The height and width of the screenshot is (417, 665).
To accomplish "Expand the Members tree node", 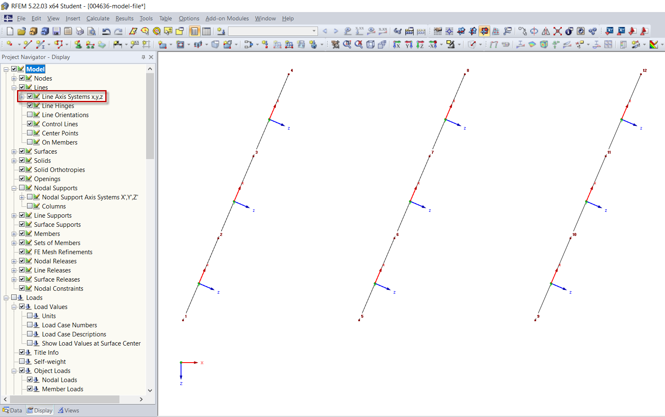I will click(14, 234).
